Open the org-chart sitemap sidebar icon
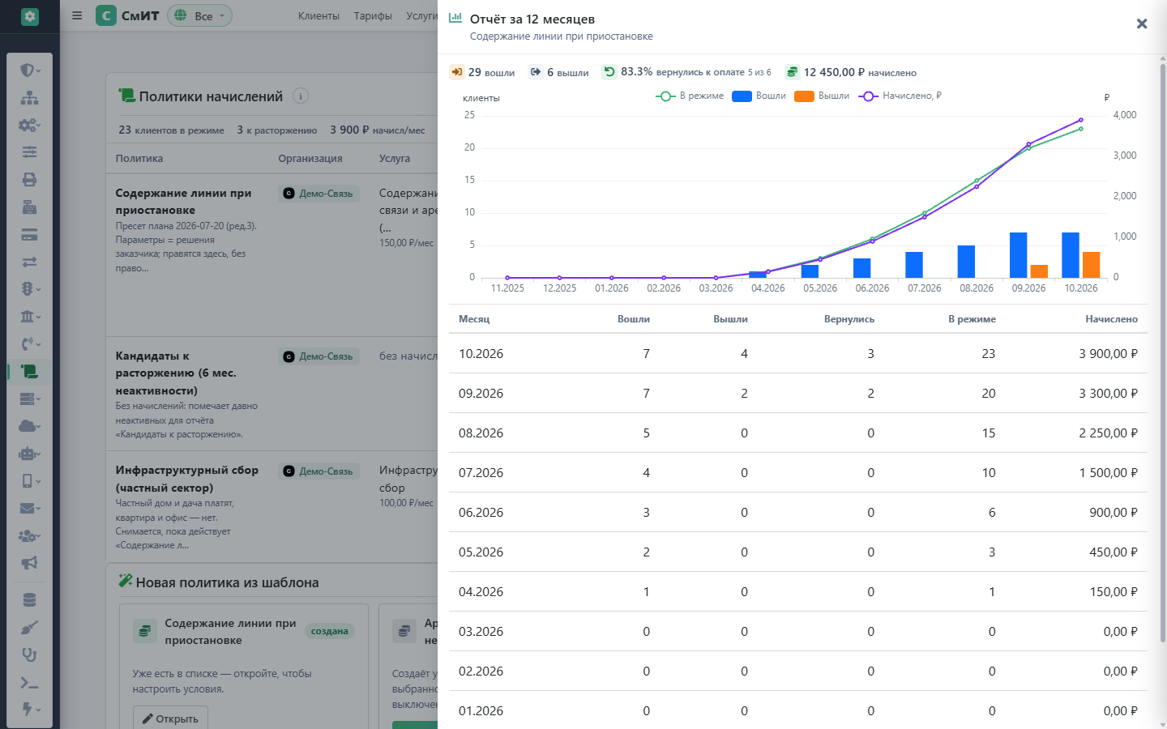Viewport: 1167px width, 729px height. pos(29,98)
